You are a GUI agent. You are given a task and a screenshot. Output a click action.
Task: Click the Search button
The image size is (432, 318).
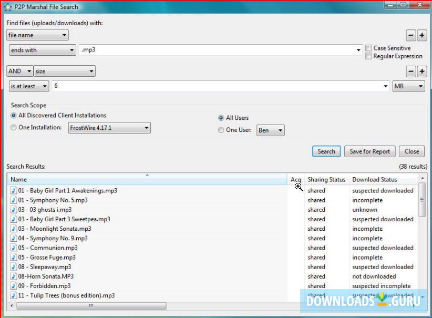point(326,151)
